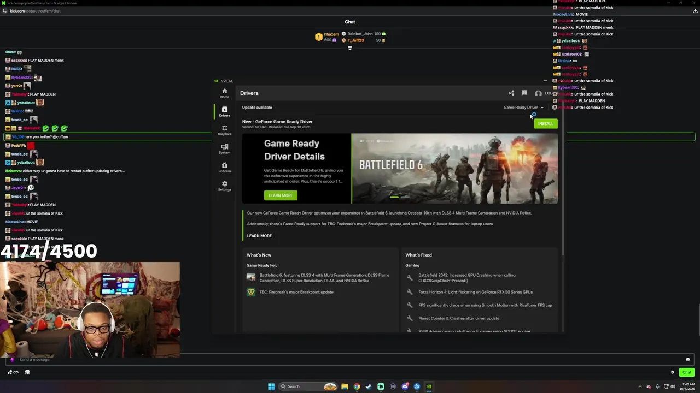Select Drivers in the NVIDIA sidebar
The height and width of the screenshot is (393, 700).
[x=224, y=111]
